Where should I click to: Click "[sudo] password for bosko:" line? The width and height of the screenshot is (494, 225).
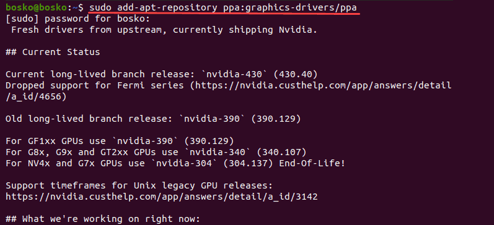click(78, 19)
